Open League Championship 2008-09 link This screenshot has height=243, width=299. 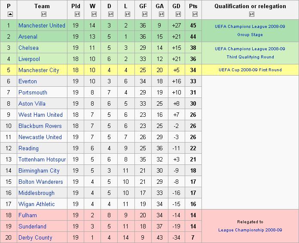coord(250,230)
